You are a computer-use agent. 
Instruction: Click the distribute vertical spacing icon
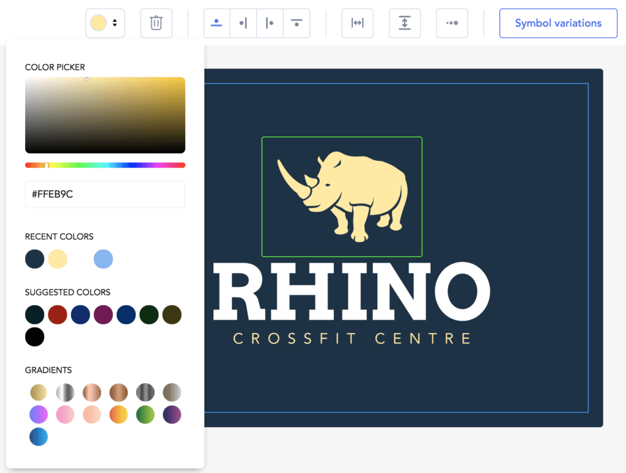pos(405,23)
